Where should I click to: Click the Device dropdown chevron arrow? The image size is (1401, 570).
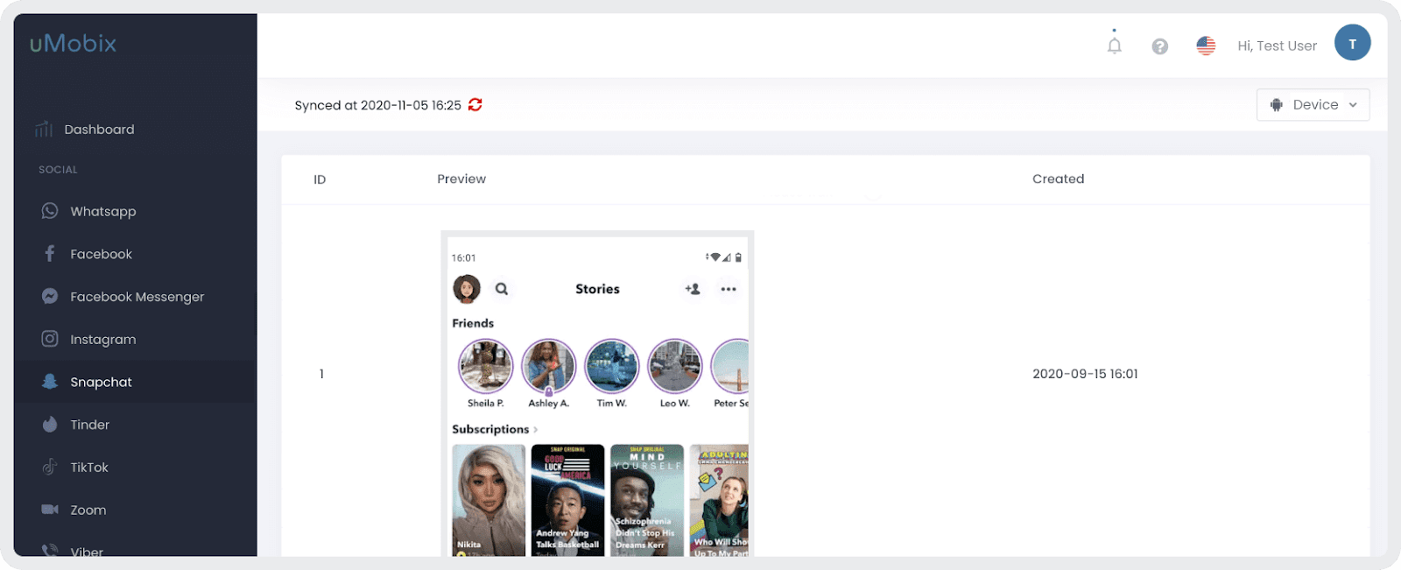click(1353, 105)
